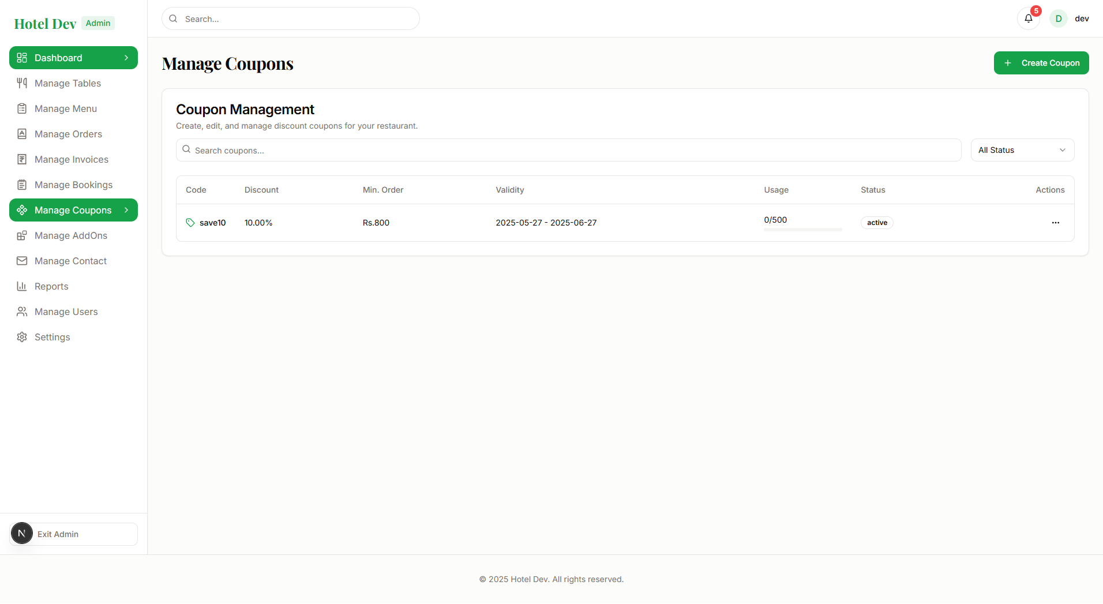Click the Manage Tables fork-knife icon

tap(22, 83)
